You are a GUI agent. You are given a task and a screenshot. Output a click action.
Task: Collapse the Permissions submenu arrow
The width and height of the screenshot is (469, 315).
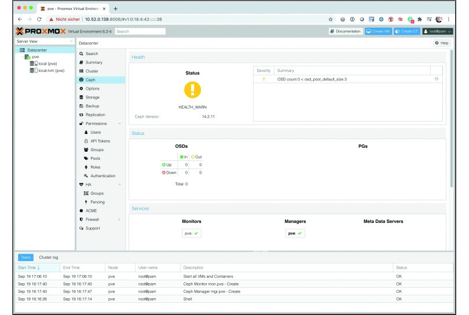pos(120,123)
